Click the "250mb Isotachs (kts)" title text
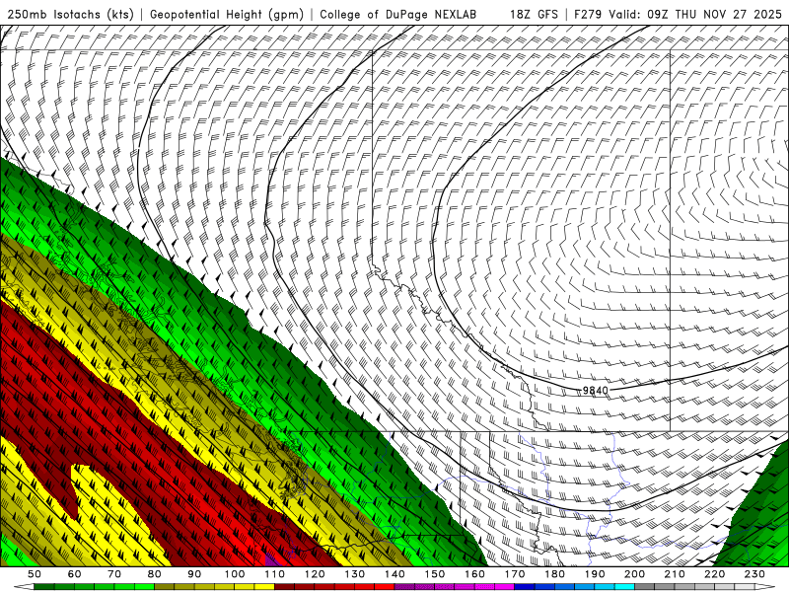Viewport: 789px width, 592px height. tap(71, 15)
